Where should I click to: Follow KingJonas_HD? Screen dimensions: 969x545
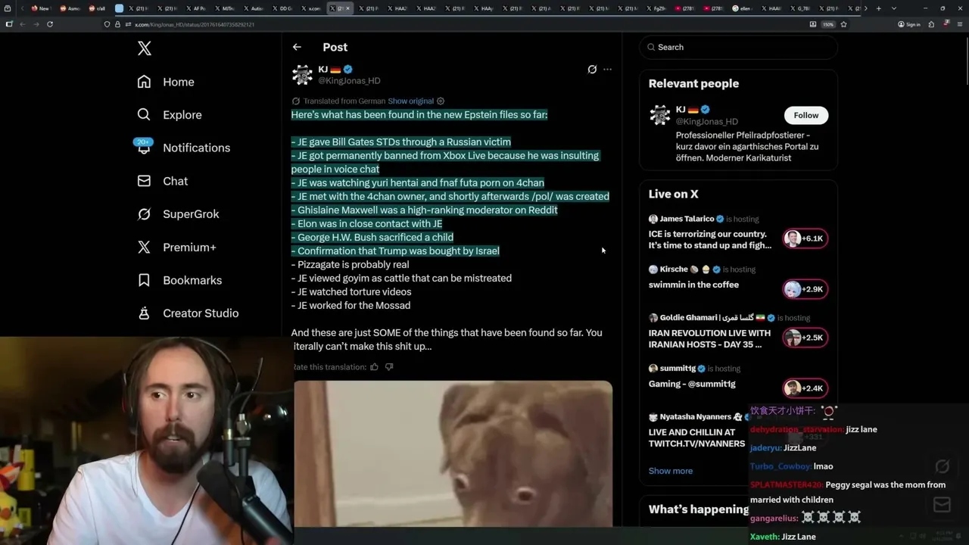pyautogui.click(x=806, y=115)
